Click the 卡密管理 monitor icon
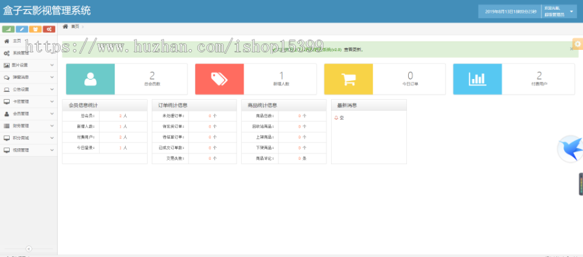Screen dimensions: 583x257 [6, 102]
